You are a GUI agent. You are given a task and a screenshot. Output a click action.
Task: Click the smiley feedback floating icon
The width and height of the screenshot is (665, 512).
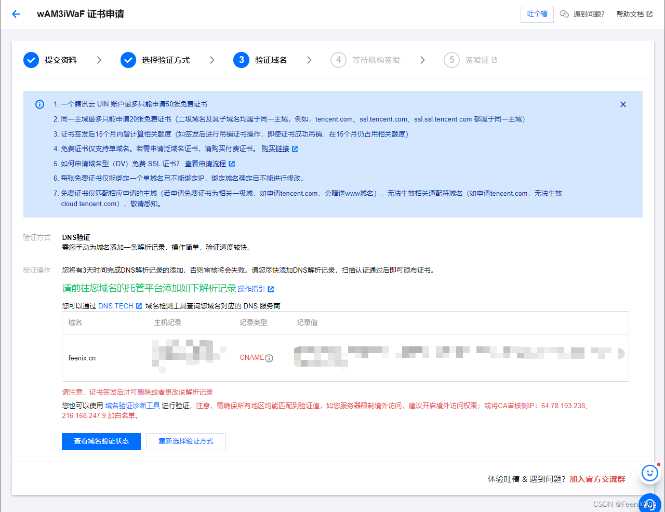[x=649, y=473]
